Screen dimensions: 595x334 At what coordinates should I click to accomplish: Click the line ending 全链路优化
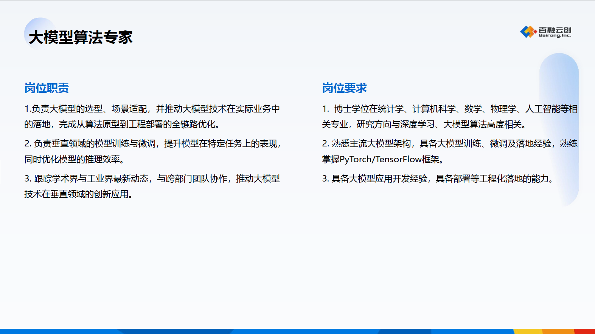tap(122, 125)
